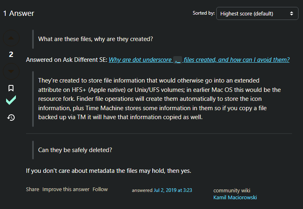Viewport: 303px width, 209px height.
Task: Share this answer
Action: click(x=33, y=189)
